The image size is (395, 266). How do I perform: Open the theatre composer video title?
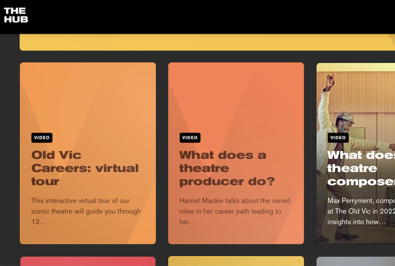click(x=361, y=168)
